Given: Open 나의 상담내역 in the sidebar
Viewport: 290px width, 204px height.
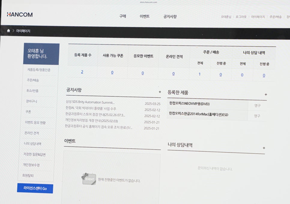Looking at the screenshot, I should click(x=32, y=143).
